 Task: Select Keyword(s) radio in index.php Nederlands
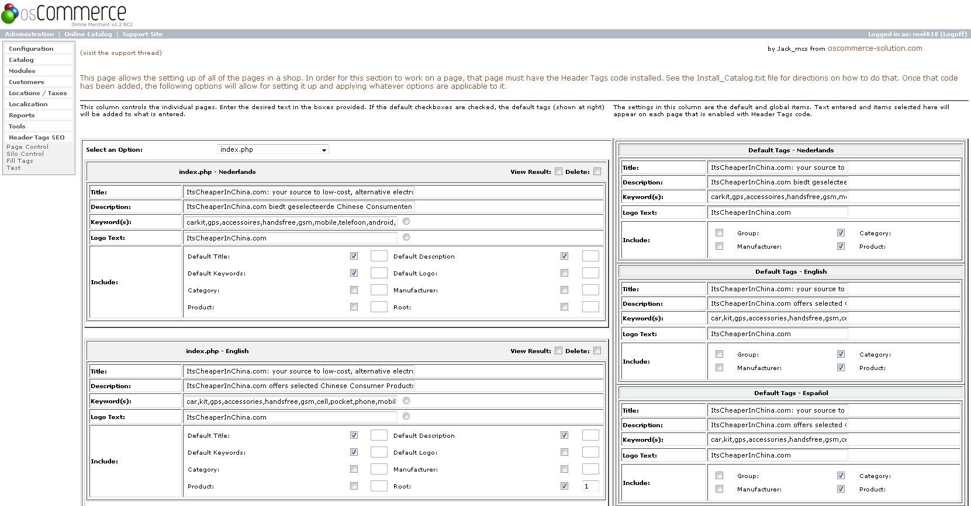pos(406,221)
